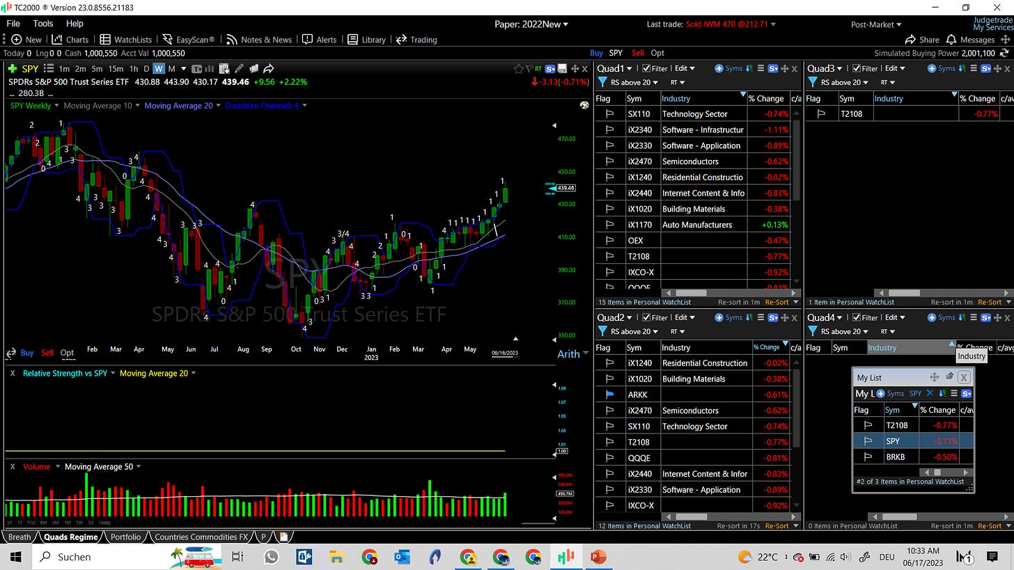This screenshot has height=570, width=1014.
Task: Switch to the Portfolio tab
Action: pos(125,537)
